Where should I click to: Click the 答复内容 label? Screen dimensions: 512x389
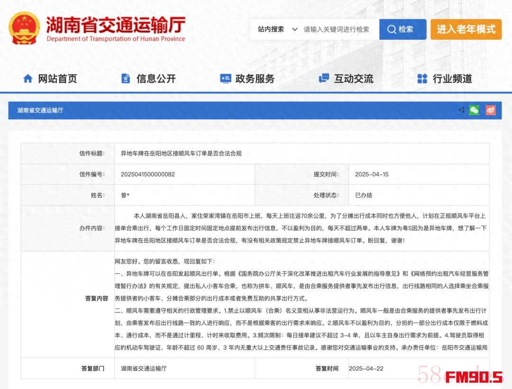[96, 298]
